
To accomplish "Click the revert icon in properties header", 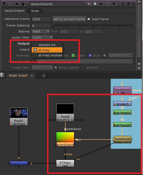I will pos(114,4).
